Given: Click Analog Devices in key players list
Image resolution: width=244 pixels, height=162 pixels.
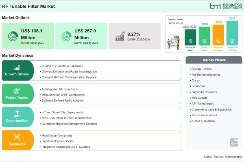Looking at the screenshot, I should 201,69.
